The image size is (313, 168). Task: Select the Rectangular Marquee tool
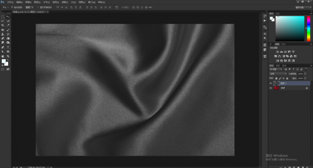3,17
